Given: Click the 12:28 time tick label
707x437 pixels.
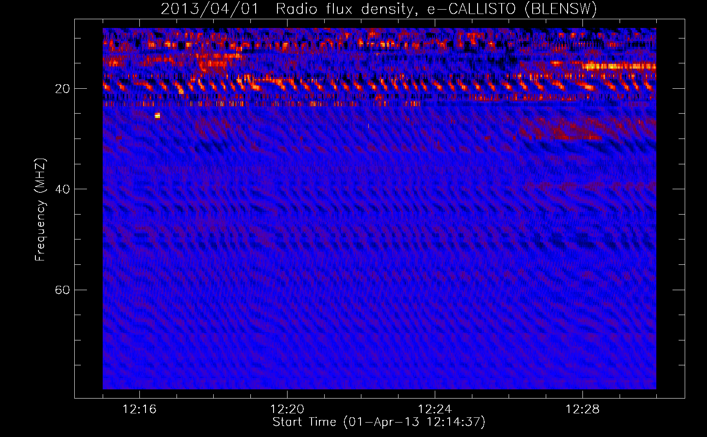Looking at the screenshot, I should pos(582,409).
